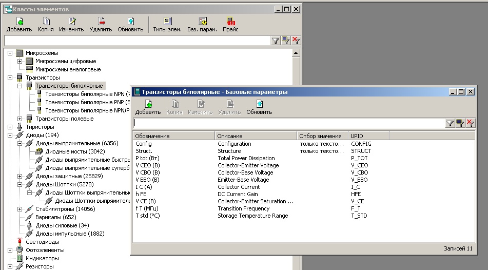The width and height of the screenshot is (488, 270).
Task: Select Диоды импульсные (1882) tree item
Action: (70, 234)
